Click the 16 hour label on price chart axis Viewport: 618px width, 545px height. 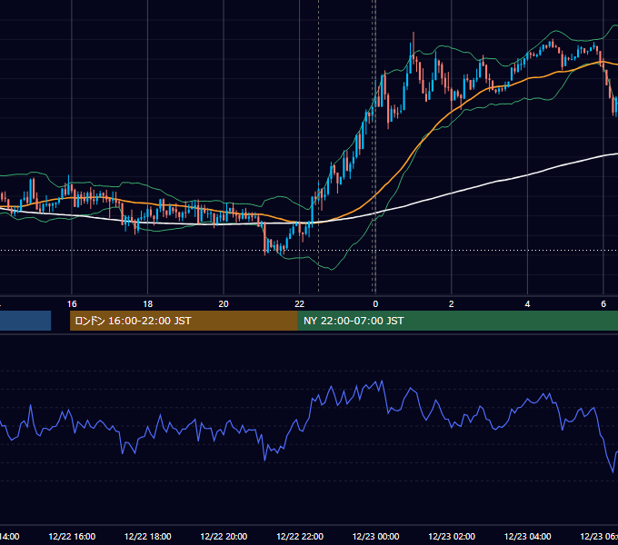click(72, 304)
